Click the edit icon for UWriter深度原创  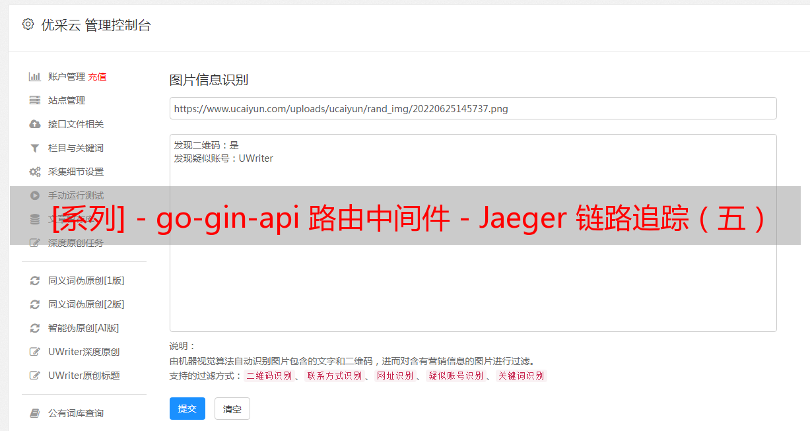[x=35, y=352]
